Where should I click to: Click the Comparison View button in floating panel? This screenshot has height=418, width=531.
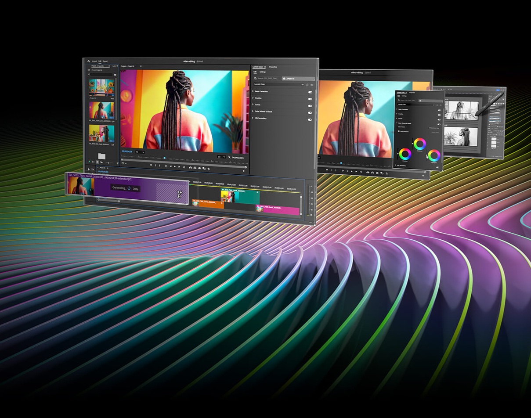tap(434, 128)
